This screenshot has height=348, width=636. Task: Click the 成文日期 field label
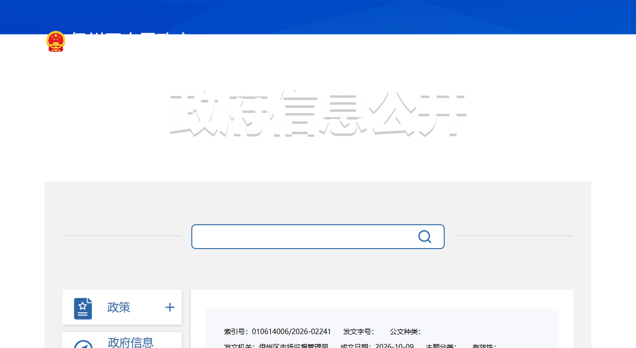356,346
